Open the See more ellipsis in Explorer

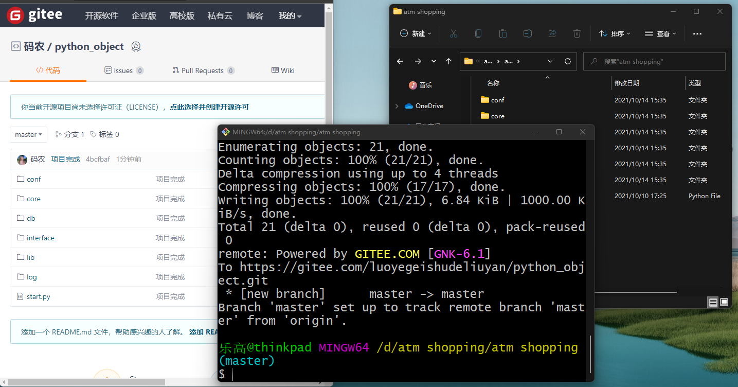click(697, 33)
